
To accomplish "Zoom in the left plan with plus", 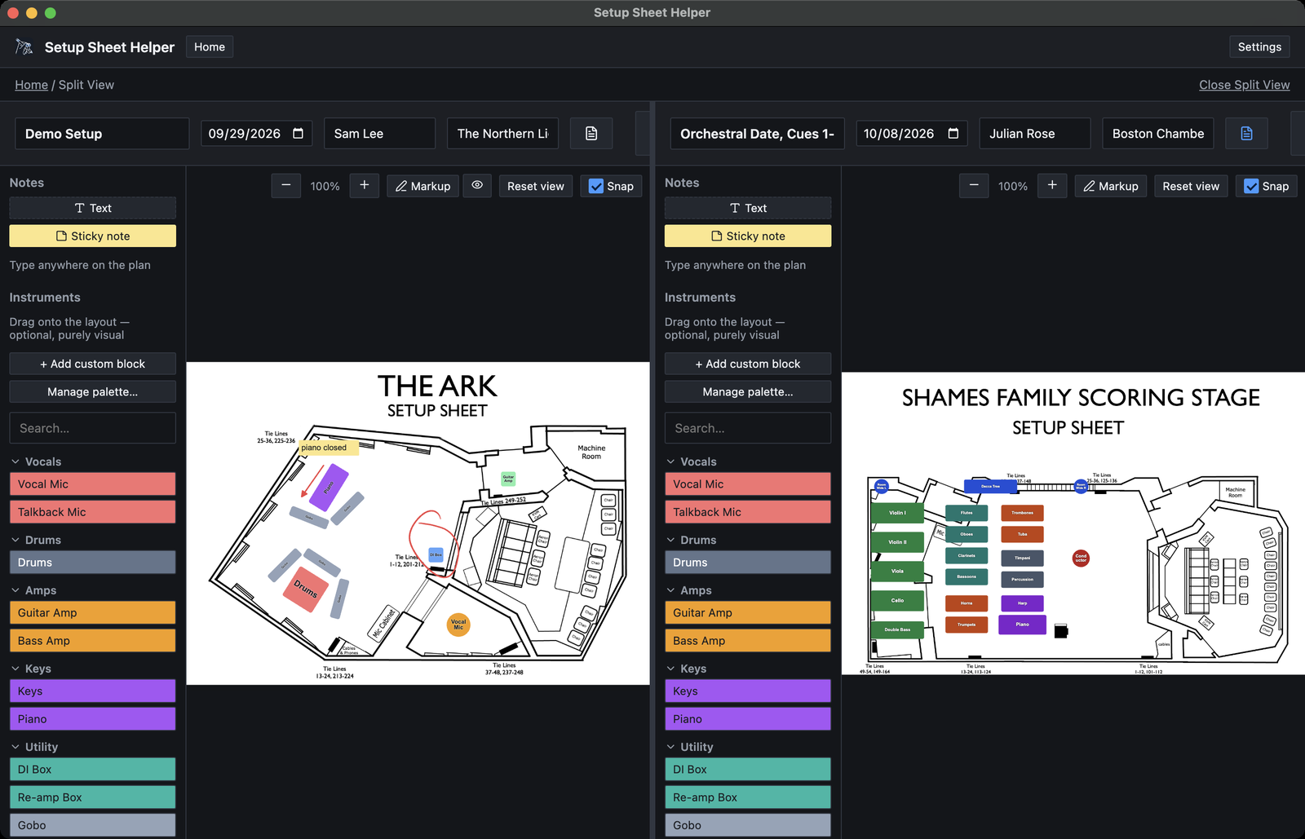I will [x=365, y=186].
